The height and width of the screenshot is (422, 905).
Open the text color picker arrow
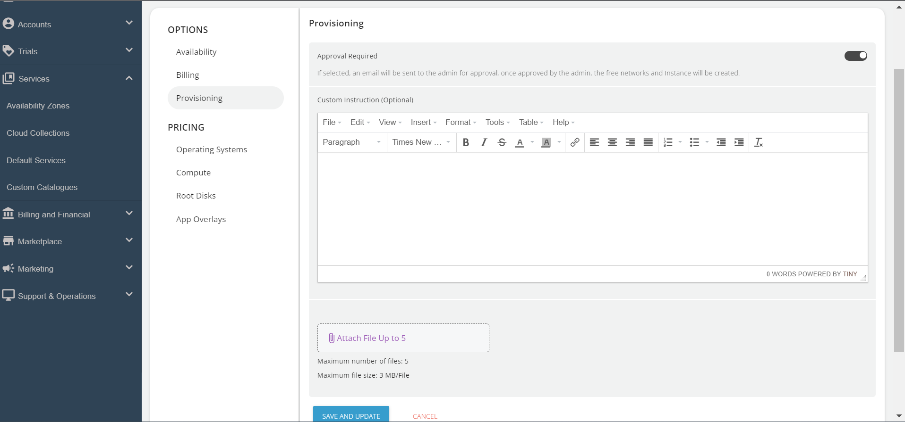(532, 142)
